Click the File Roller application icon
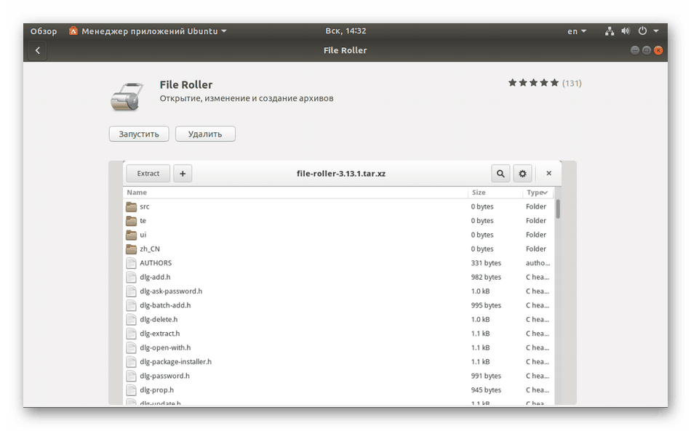Viewport: 691px width, 431px height. click(127, 96)
